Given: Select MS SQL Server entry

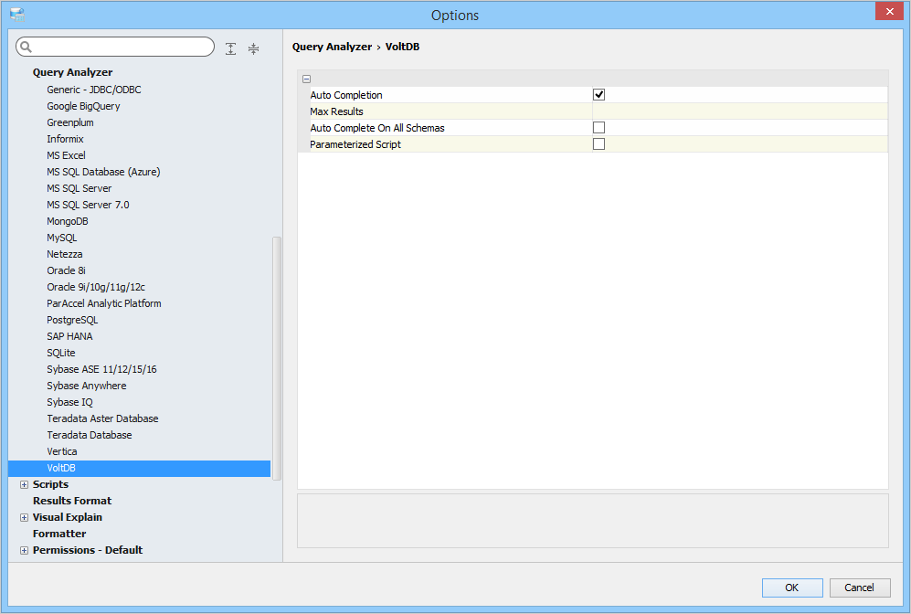Looking at the screenshot, I should point(79,188).
